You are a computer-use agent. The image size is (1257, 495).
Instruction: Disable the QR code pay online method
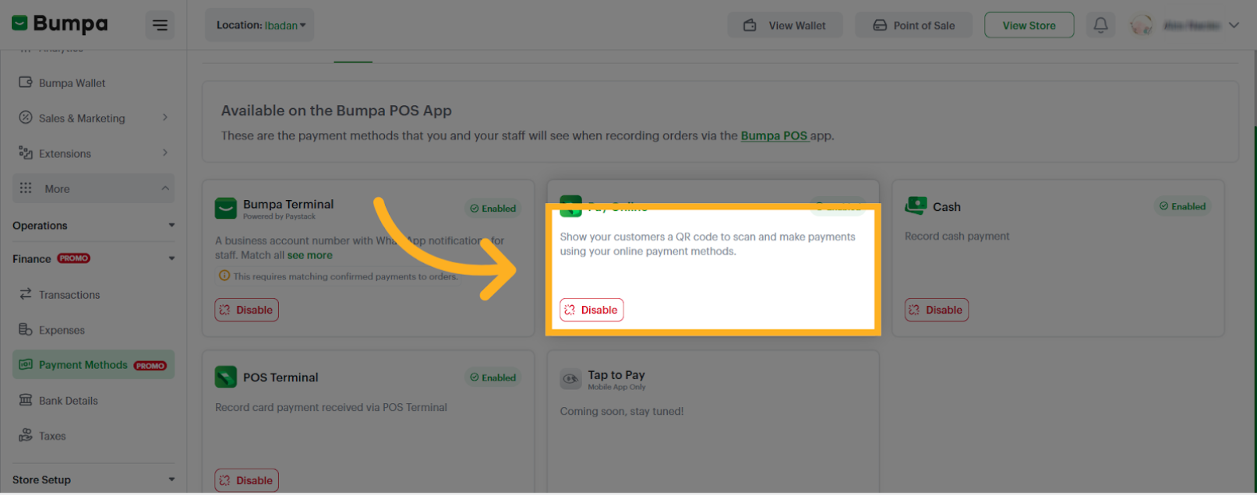tap(591, 310)
